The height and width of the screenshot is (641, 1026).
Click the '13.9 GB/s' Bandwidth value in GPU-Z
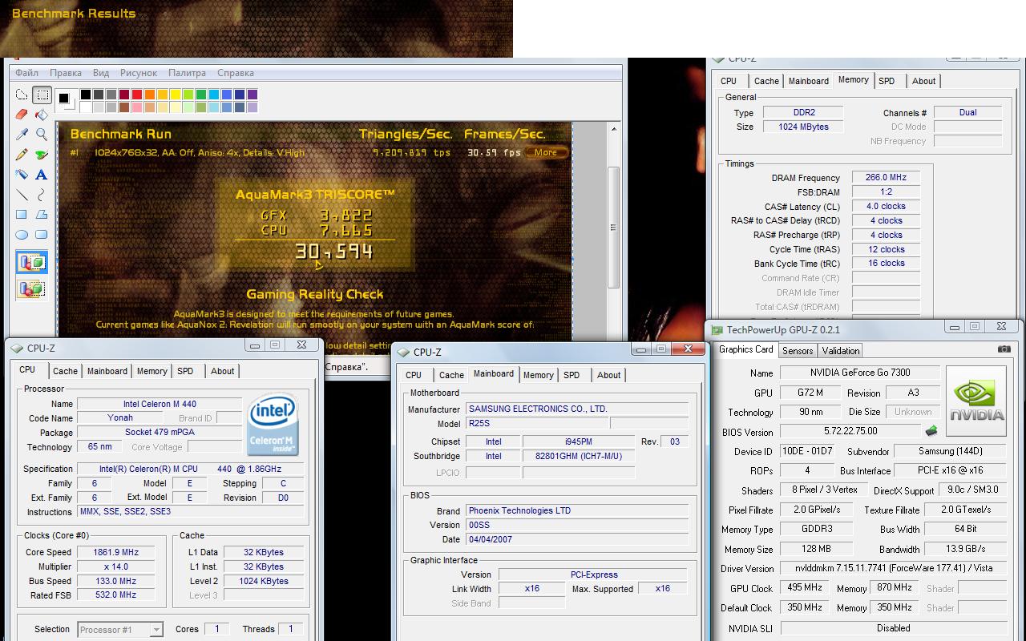point(965,549)
